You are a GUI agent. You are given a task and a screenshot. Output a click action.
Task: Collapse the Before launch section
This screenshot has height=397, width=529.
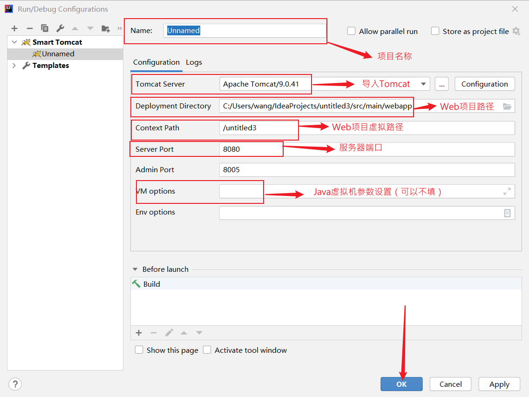point(136,269)
